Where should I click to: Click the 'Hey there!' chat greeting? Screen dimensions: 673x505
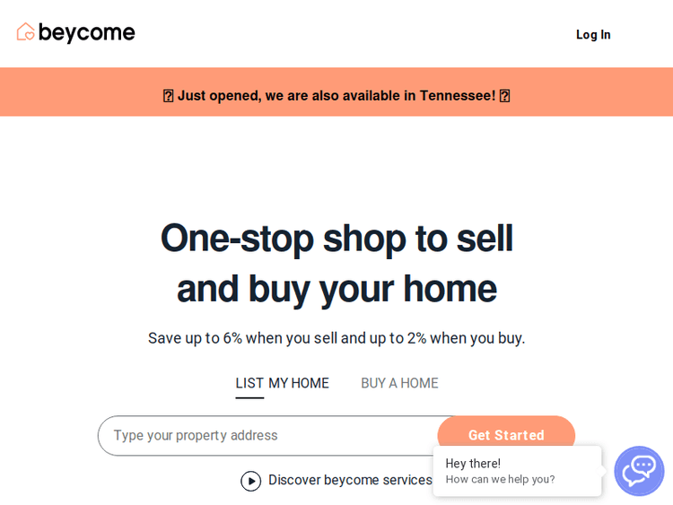[x=473, y=463]
